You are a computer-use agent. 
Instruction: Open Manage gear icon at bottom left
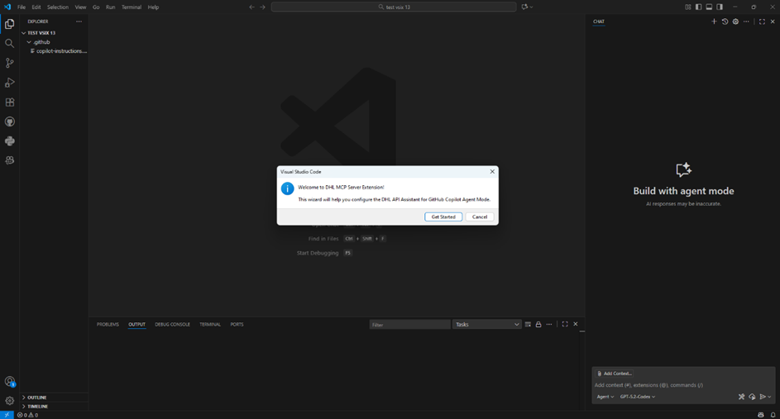click(x=10, y=400)
